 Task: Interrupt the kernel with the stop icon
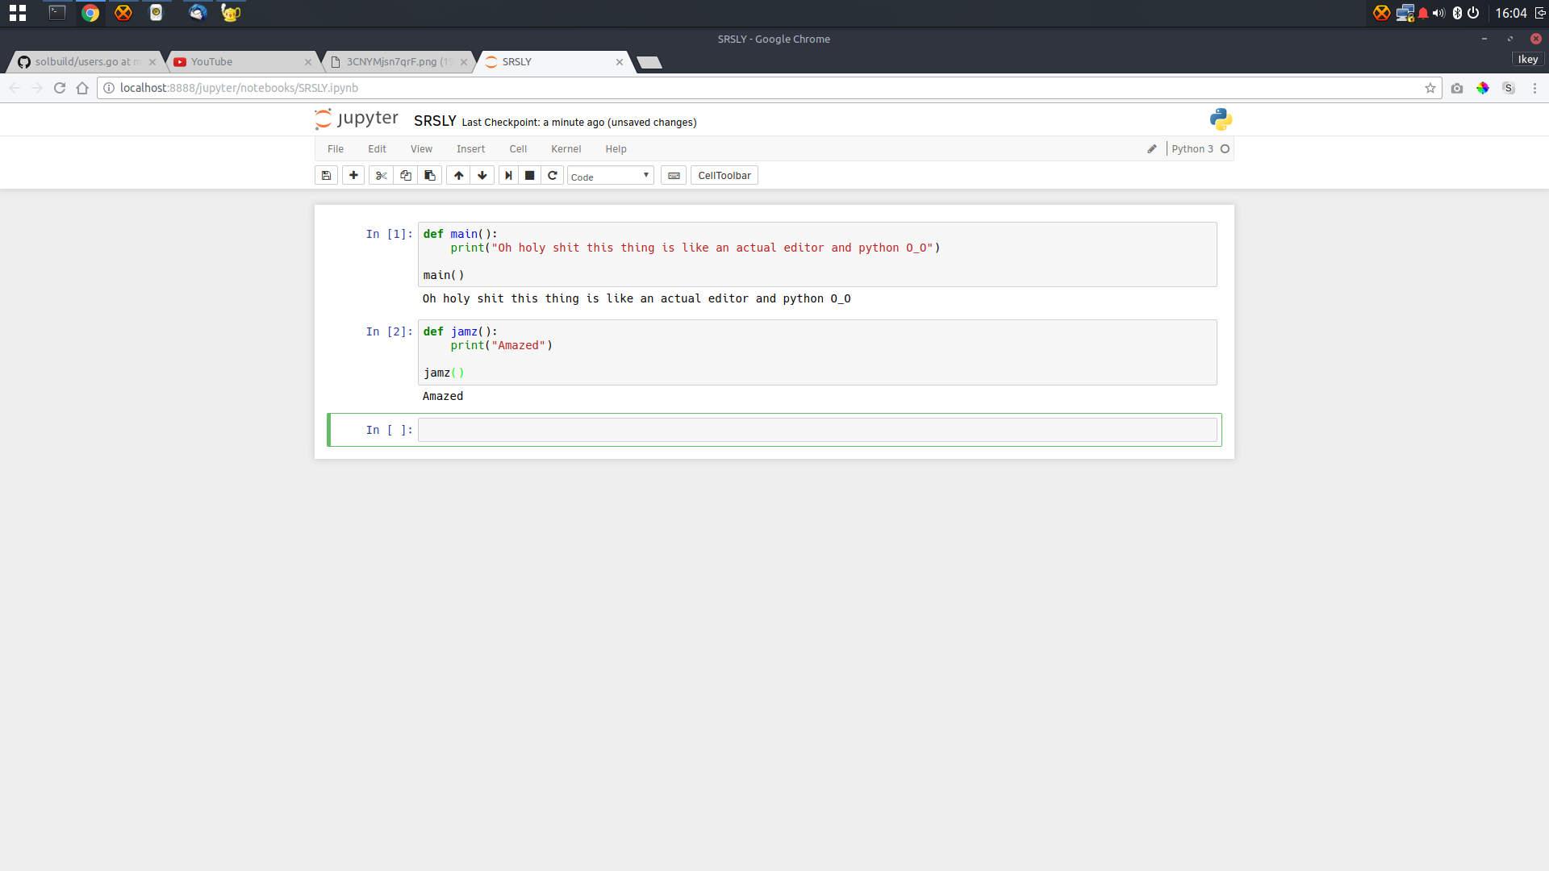[x=530, y=176]
